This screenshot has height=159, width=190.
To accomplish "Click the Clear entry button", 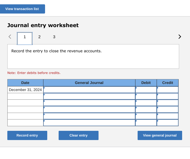I will click(x=78, y=135).
